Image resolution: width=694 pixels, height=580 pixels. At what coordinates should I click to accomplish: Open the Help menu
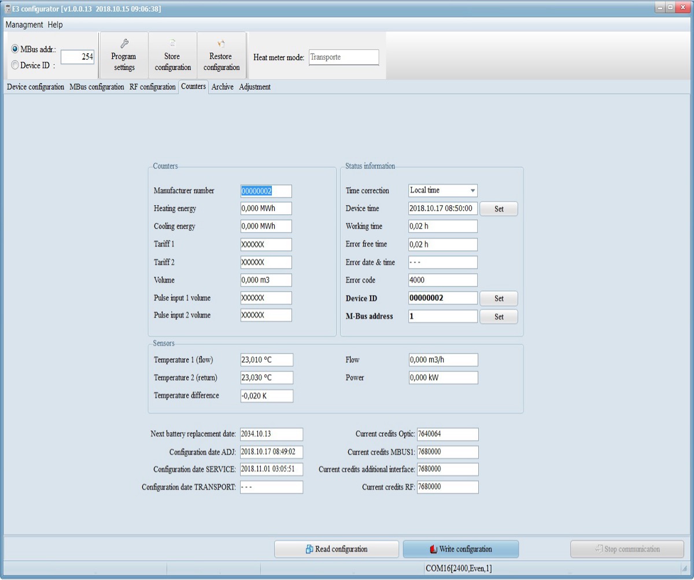point(56,25)
